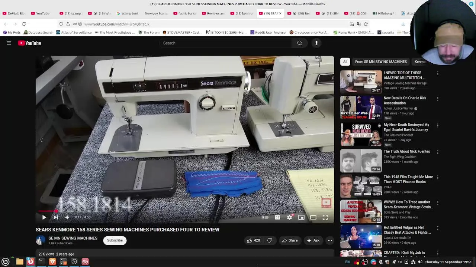Open the Linux Mint start menu
This screenshot has width=476, height=267.
(6, 262)
